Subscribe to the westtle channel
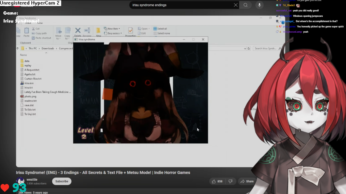Viewport: 346px width, 194px height. (62, 181)
